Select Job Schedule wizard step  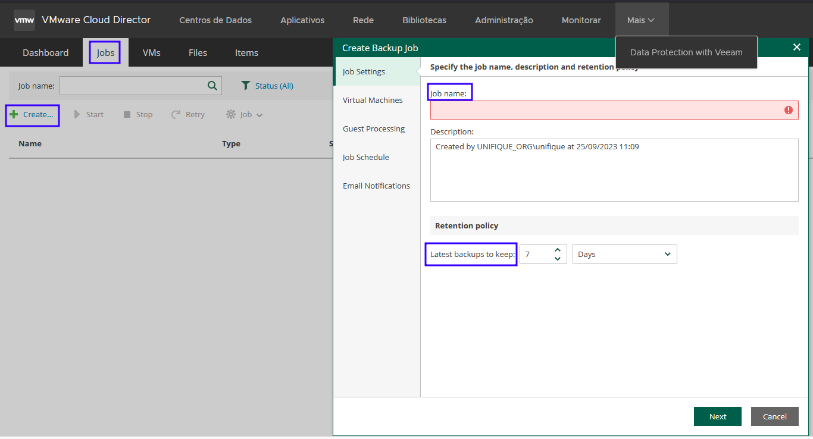377,157
